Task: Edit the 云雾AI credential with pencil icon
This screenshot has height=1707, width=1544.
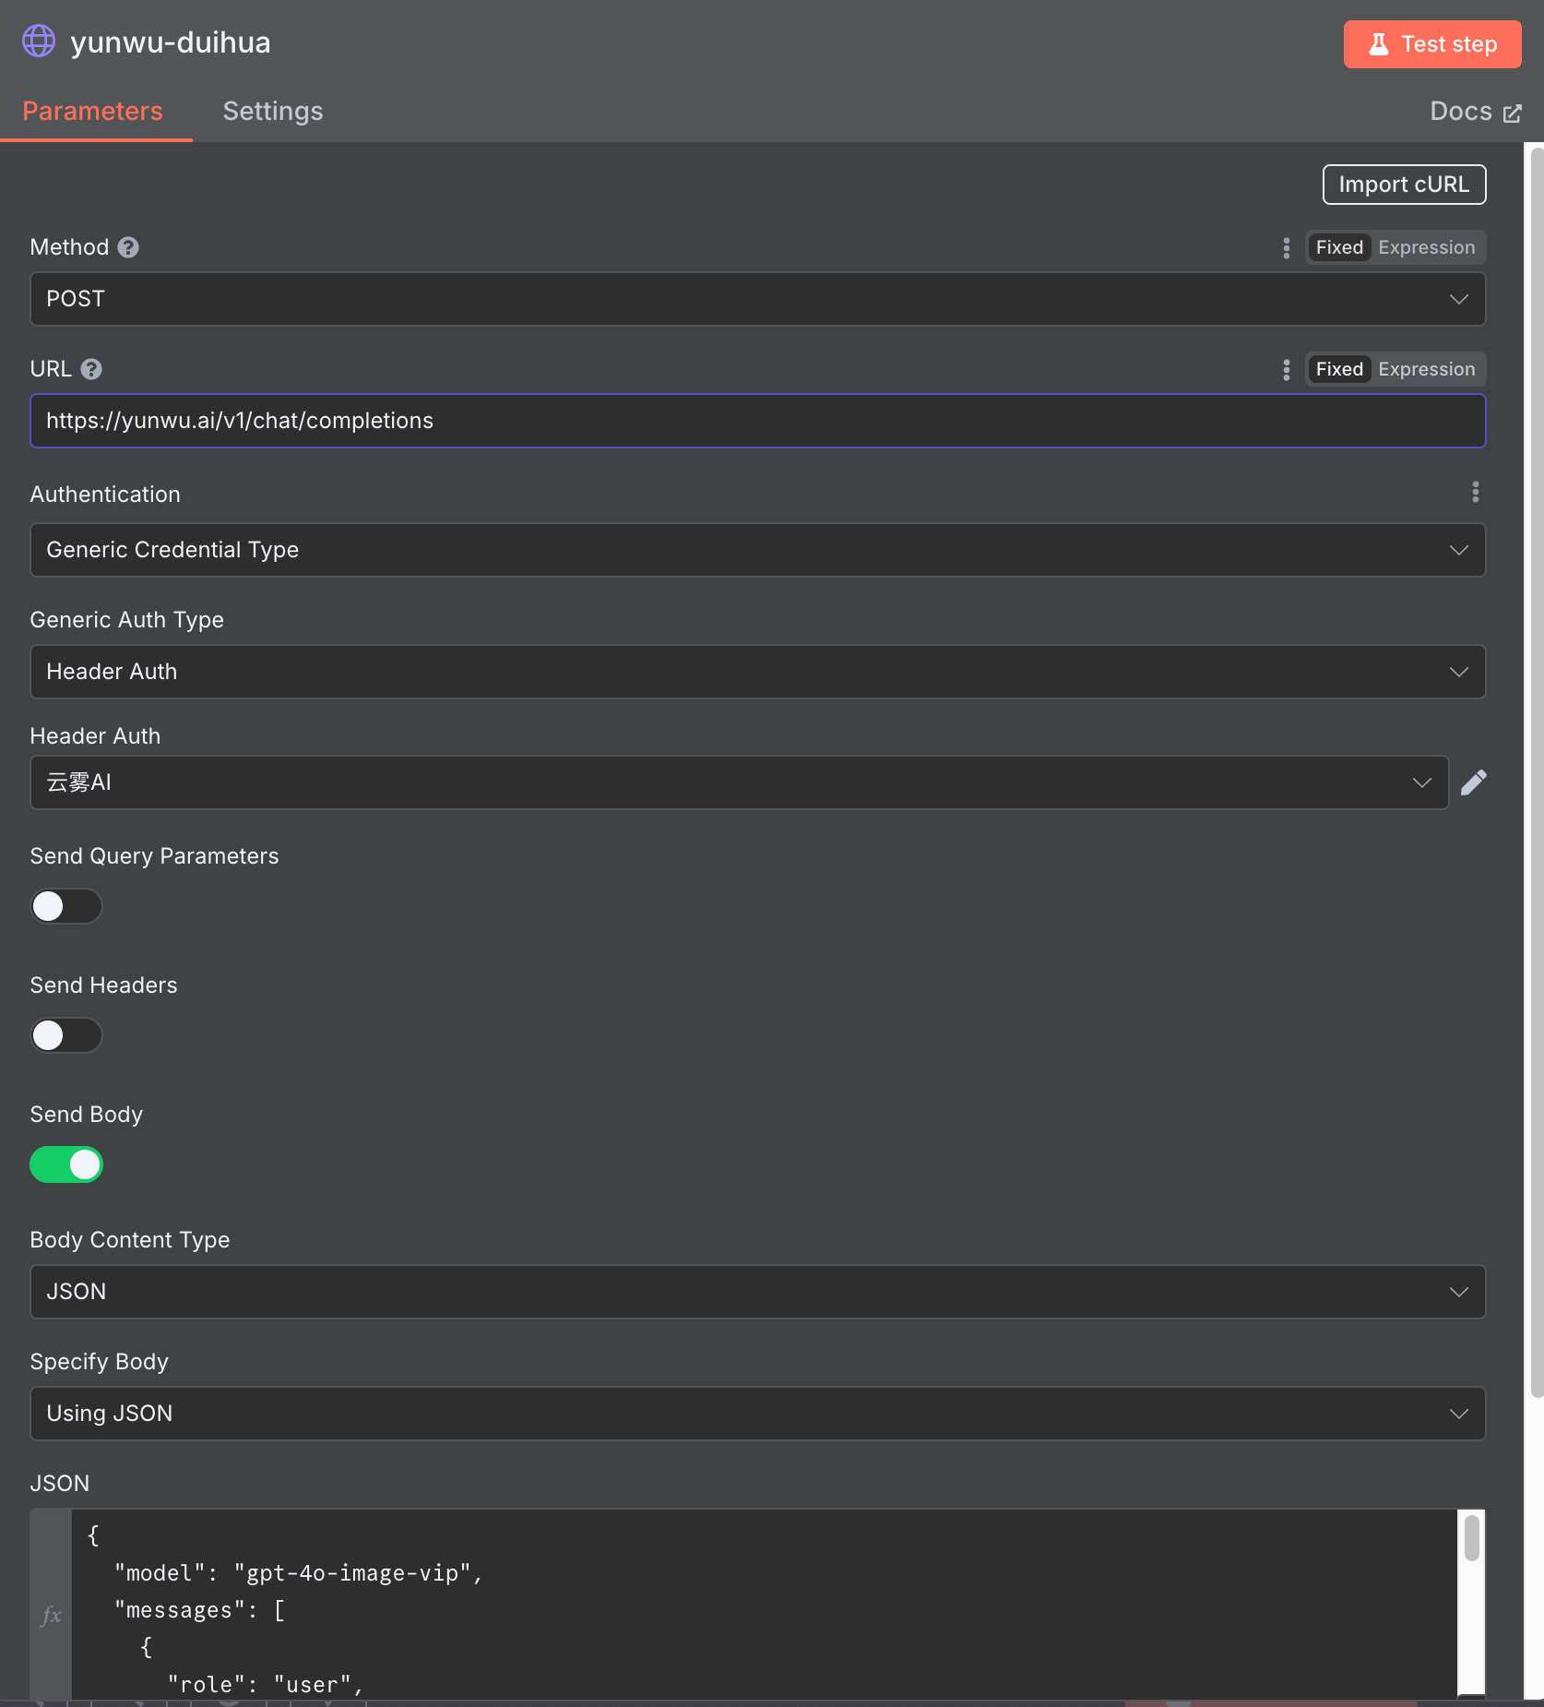Action: [1474, 782]
